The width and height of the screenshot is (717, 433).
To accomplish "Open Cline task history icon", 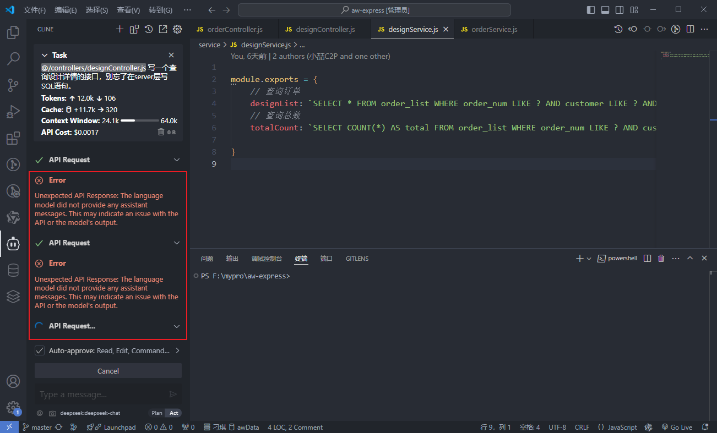I will point(149,29).
